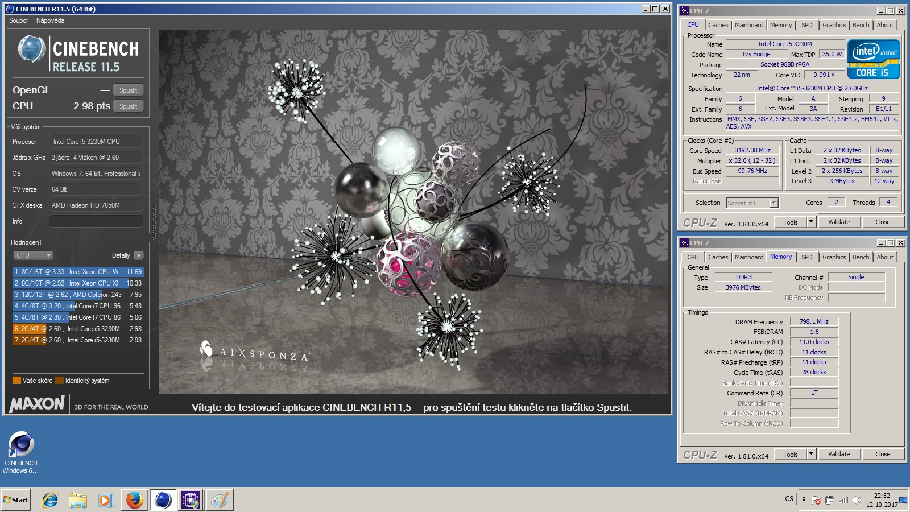Open Mainboard tab in top CPU-Z

pos(749,25)
